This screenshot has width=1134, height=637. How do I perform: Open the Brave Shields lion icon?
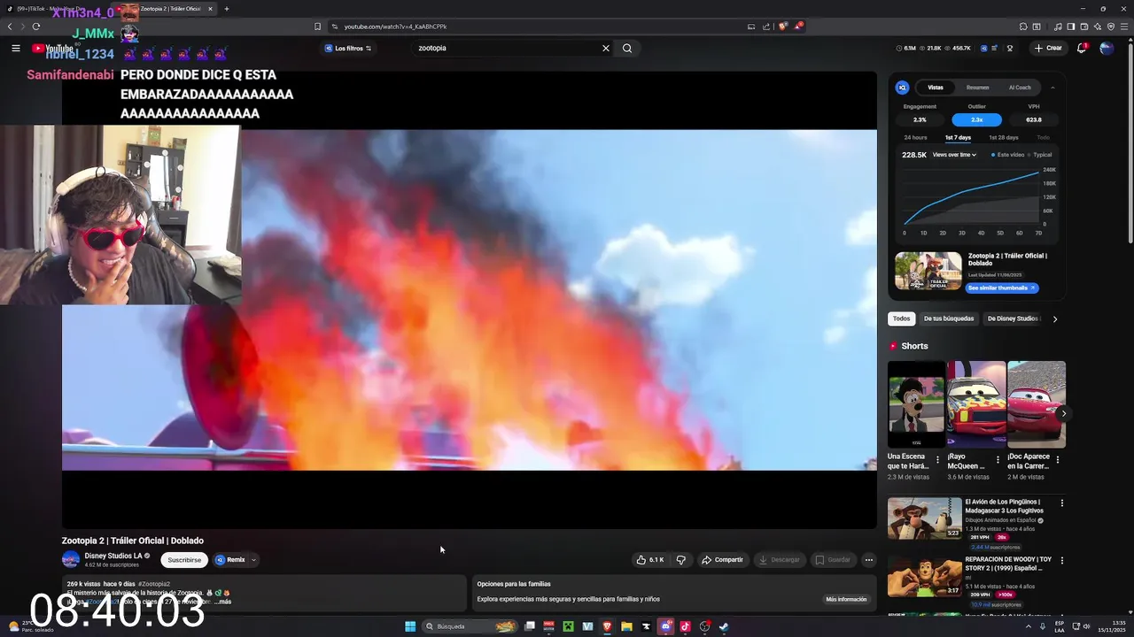[782, 27]
